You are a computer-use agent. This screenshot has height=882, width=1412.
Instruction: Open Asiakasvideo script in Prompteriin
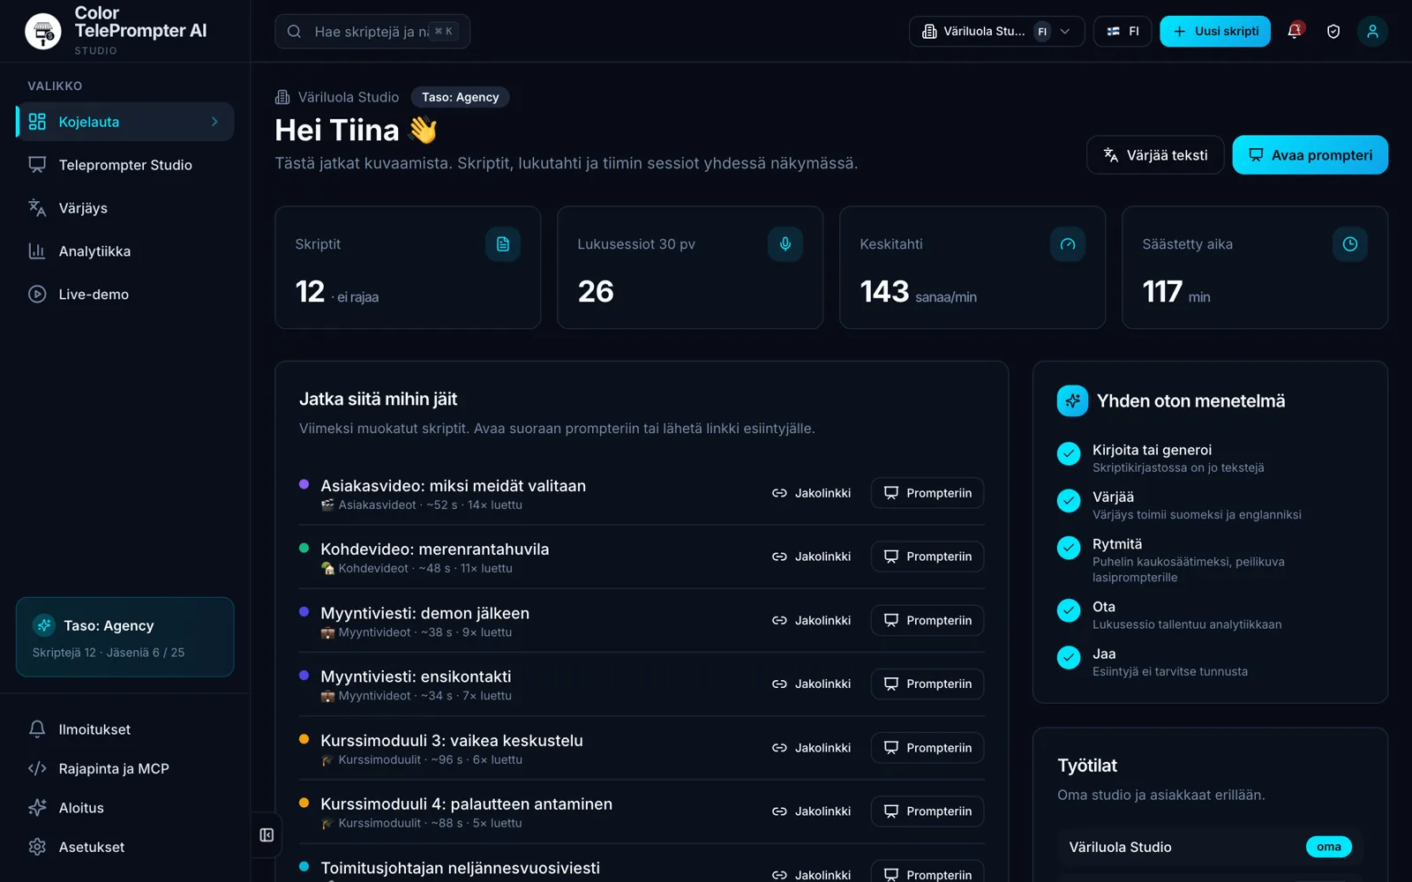coord(928,493)
